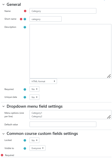Open the HTML format dropdown
This screenshot has width=112, height=158.
coord(43,81)
